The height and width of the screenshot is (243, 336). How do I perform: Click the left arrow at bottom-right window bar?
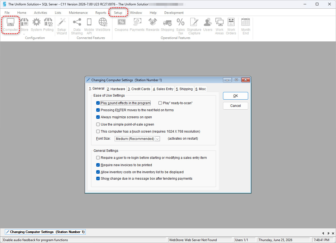(323, 233)
